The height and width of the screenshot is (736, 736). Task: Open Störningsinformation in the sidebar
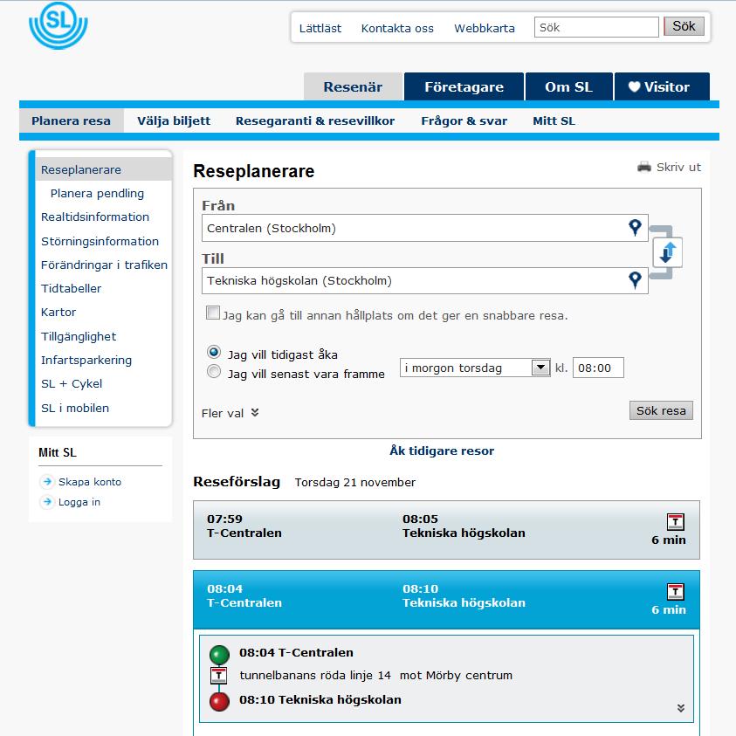click(x=100, y=241)
